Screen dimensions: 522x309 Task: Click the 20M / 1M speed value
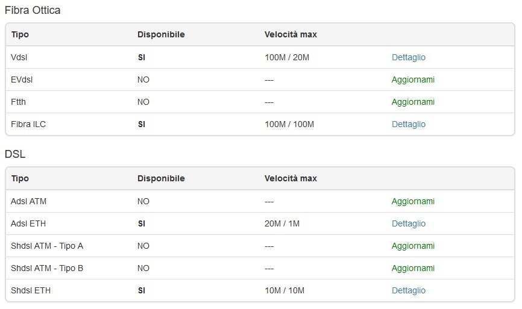[282, 223]
